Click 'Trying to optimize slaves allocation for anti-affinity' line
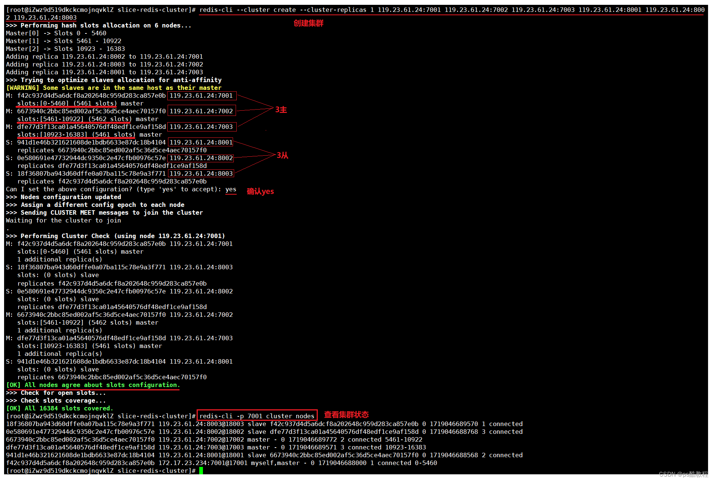Image resolution: width=714 pixels, height=481 pixels. [x=114, y=80]
